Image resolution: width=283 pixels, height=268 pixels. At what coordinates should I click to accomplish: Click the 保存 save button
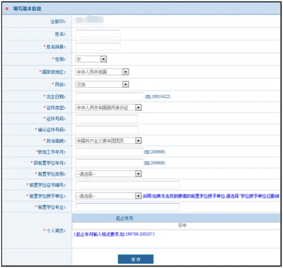pyautogui.click(x=136, y=259)
